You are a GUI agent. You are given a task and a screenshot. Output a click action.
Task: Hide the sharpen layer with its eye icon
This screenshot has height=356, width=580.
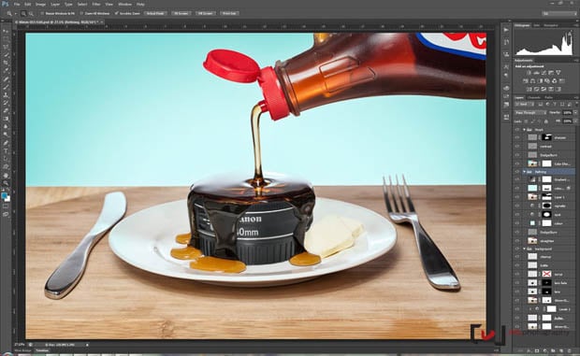click(x=517, y=137)
